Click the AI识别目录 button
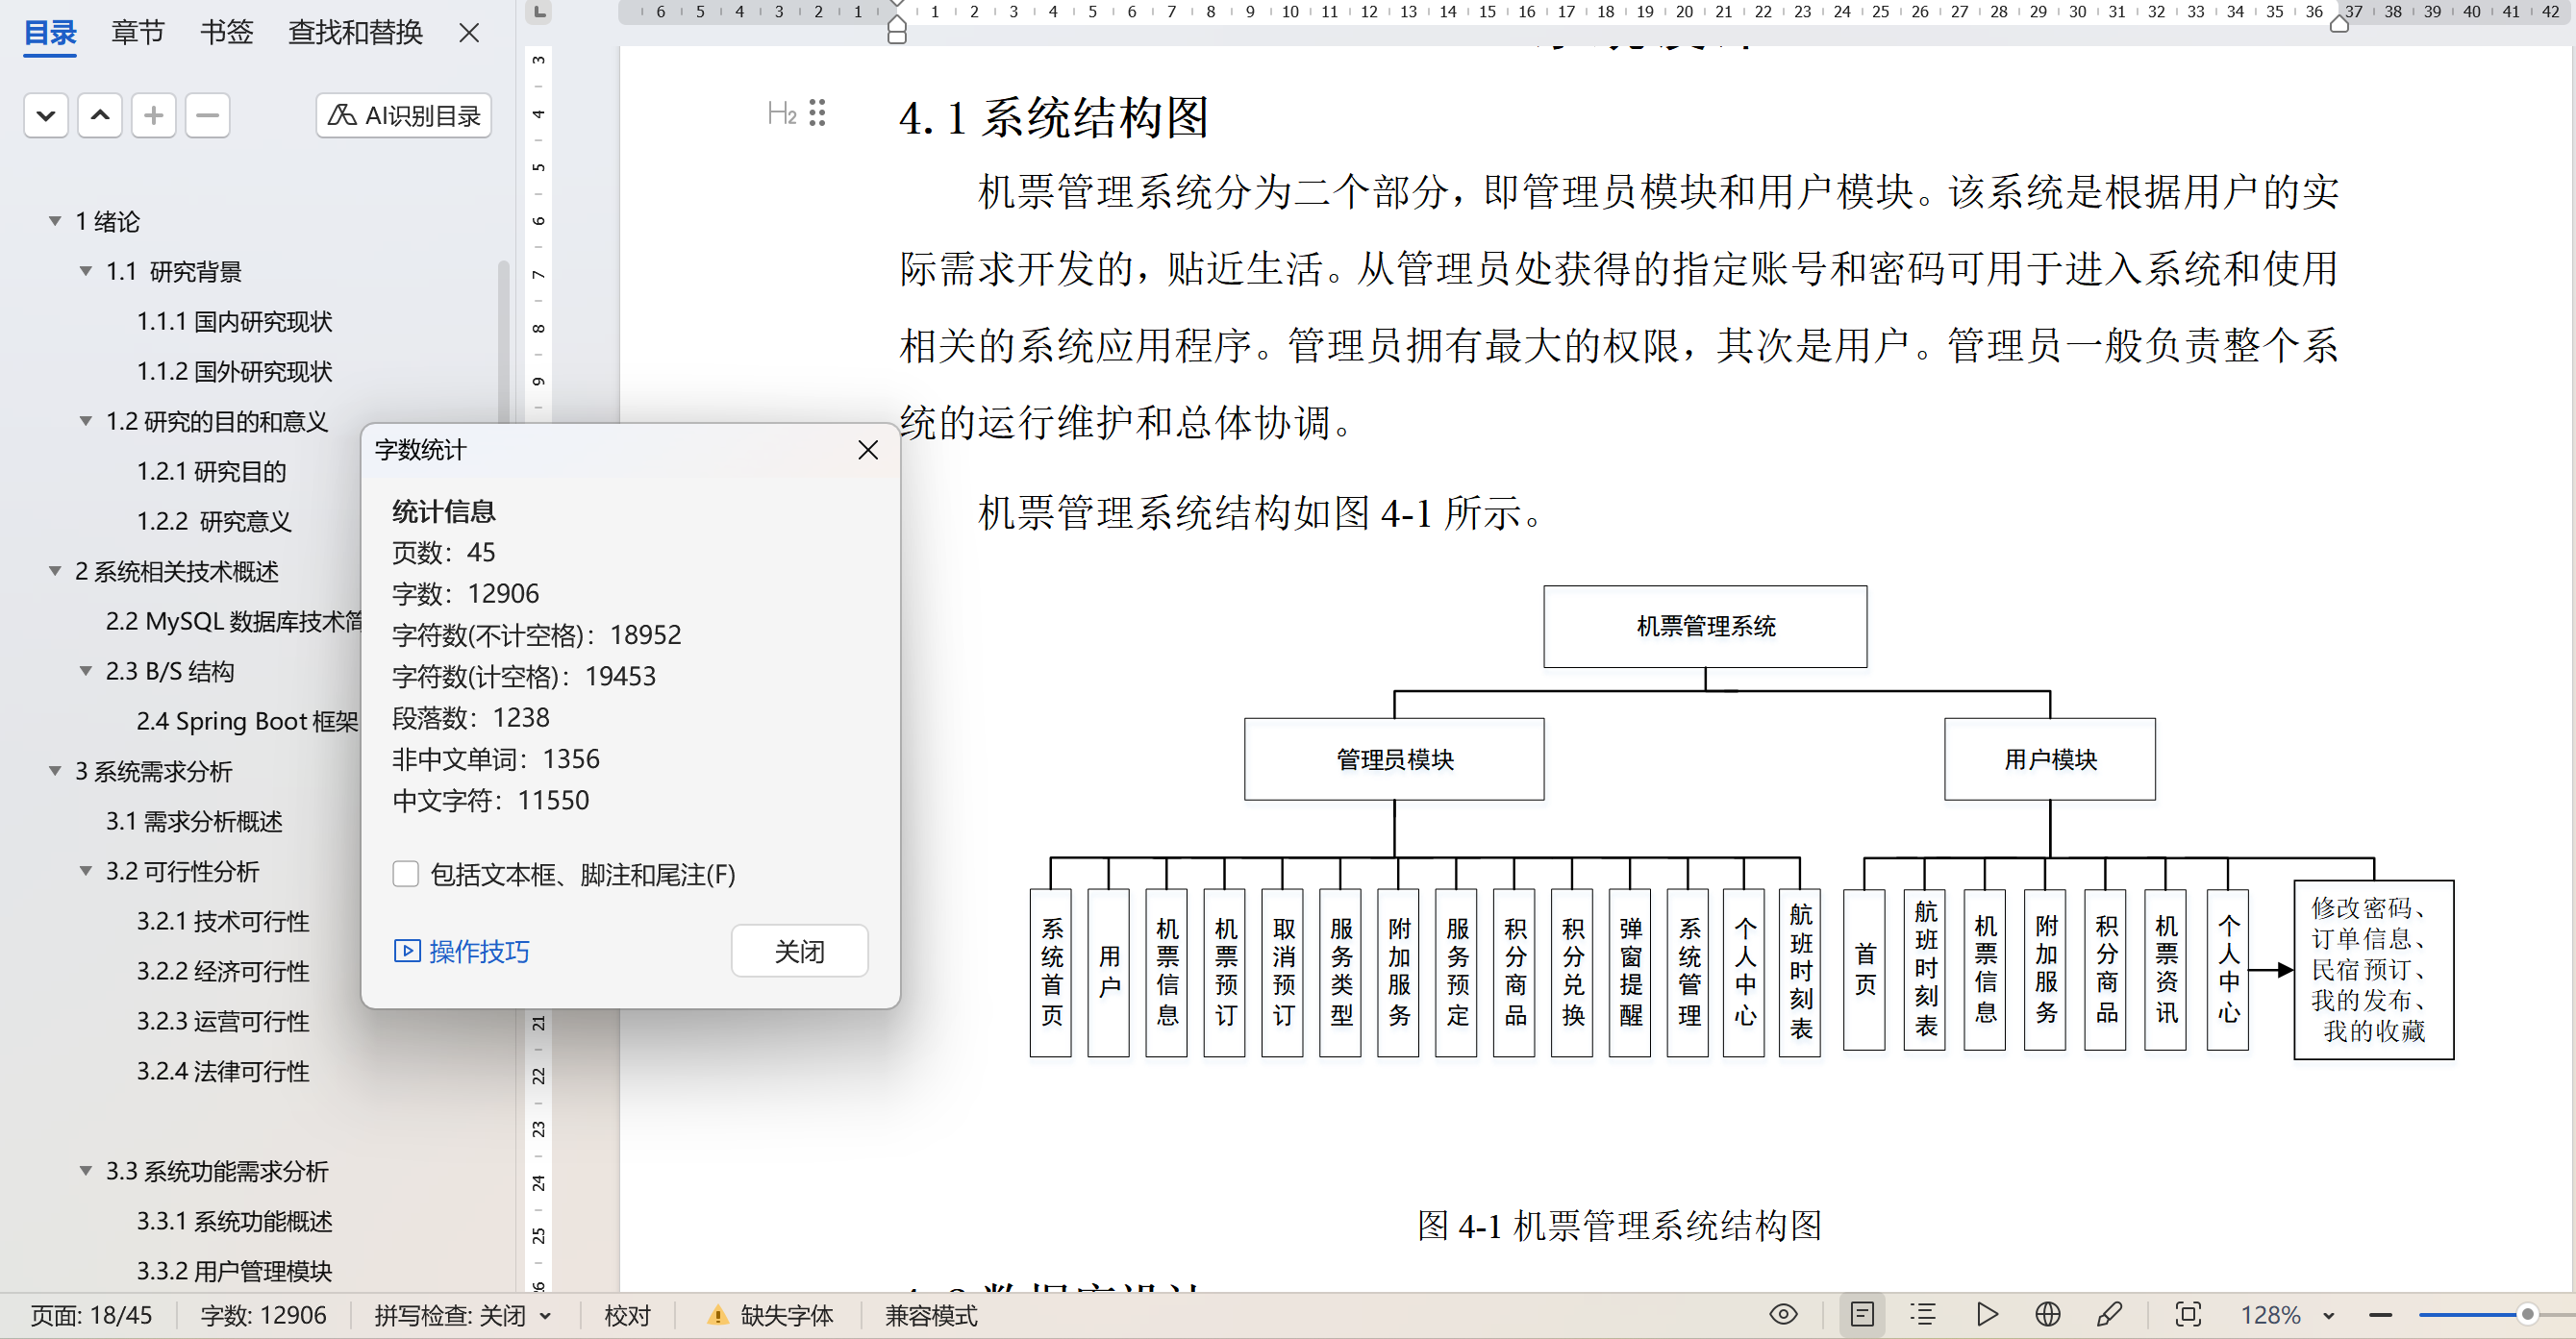The image size is (2576, 1339). click(404, 116)
